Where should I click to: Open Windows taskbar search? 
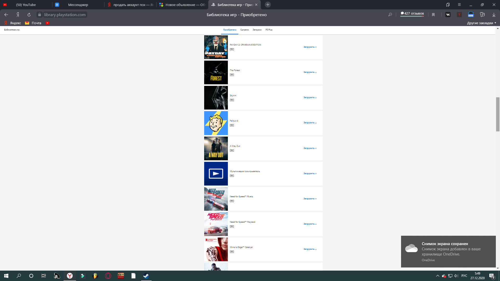pyautogui.click(x=19, y=276)
